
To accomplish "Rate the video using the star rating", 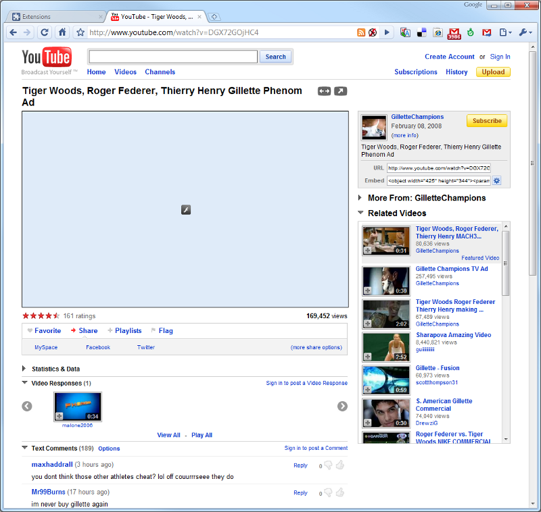I will coord(41,315).
